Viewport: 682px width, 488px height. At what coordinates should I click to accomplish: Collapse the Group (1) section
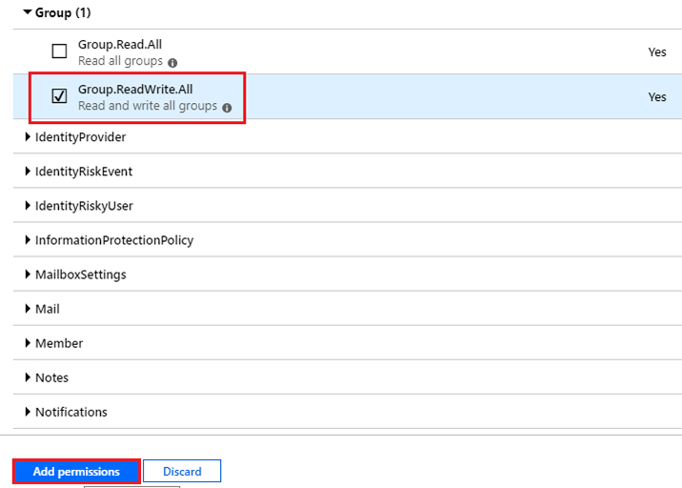[28, 12]
